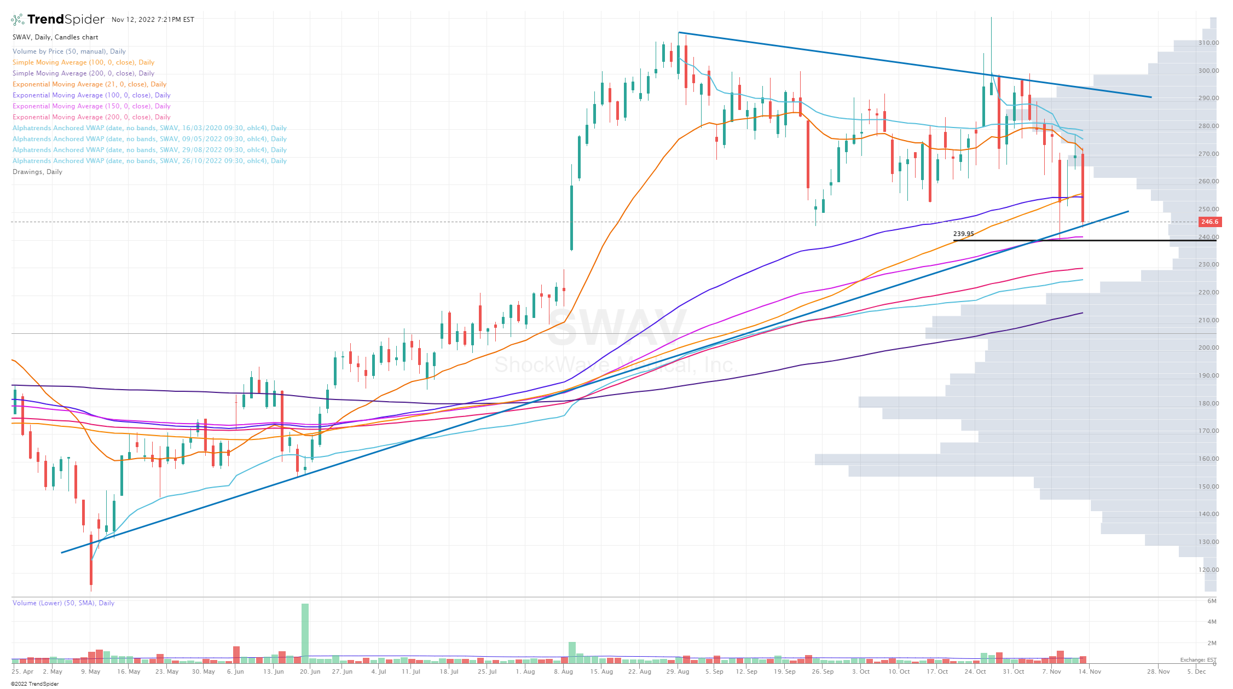Click the 5. Dec date label

[1196, 671]
